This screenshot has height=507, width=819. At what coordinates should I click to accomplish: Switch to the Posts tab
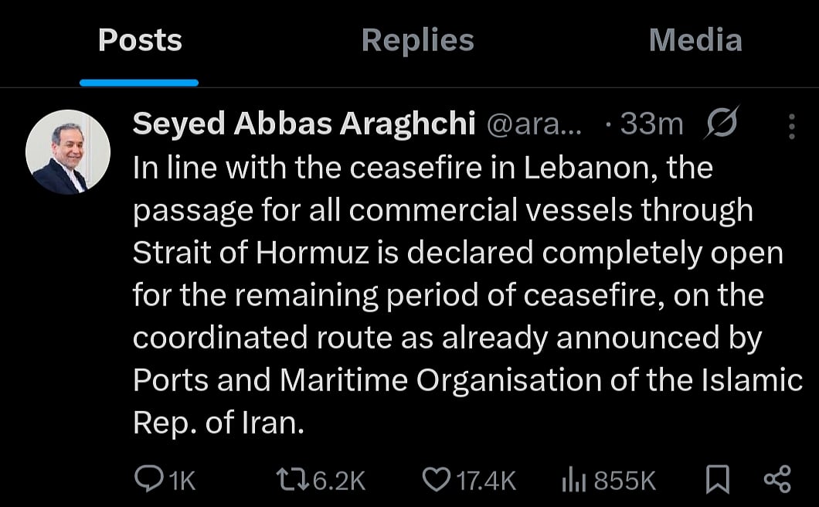click(x=140, y=41)
